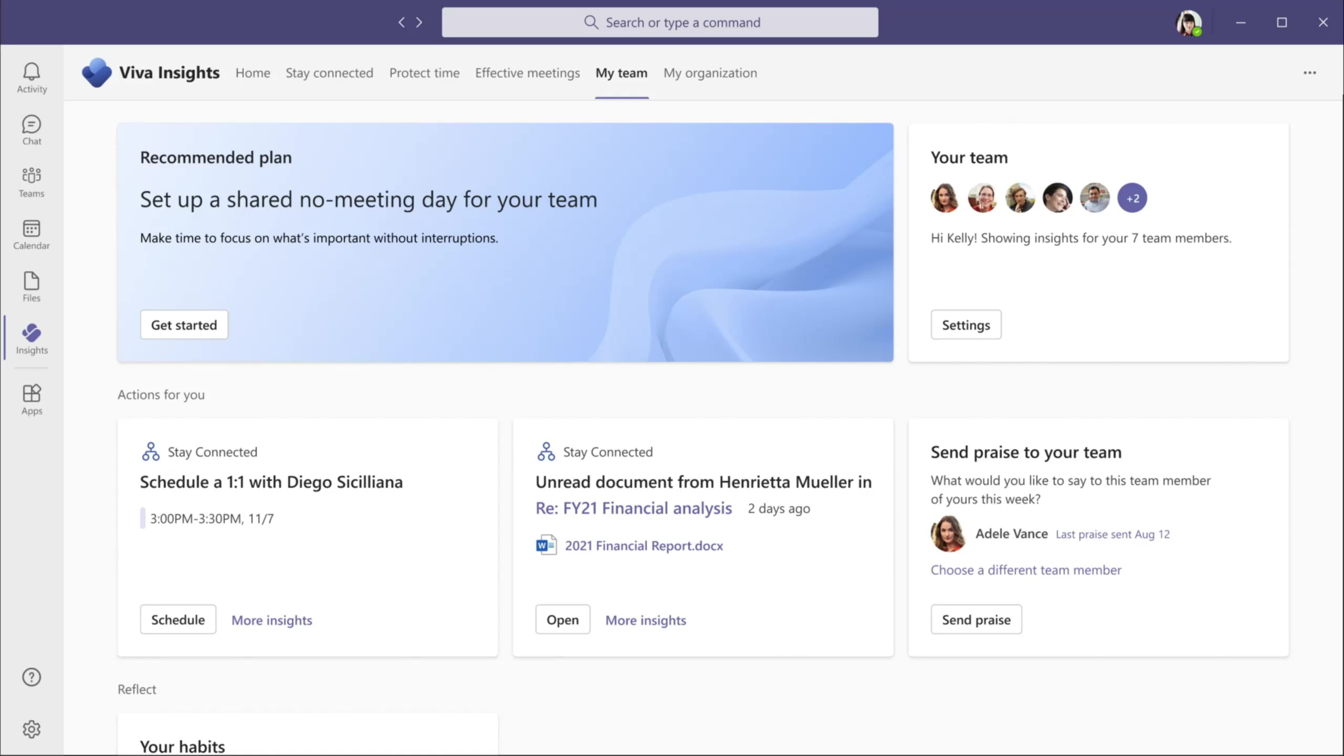Switch to the My organization tab
This screenshot has height=756, width=1344.
[x=710, y=72]
